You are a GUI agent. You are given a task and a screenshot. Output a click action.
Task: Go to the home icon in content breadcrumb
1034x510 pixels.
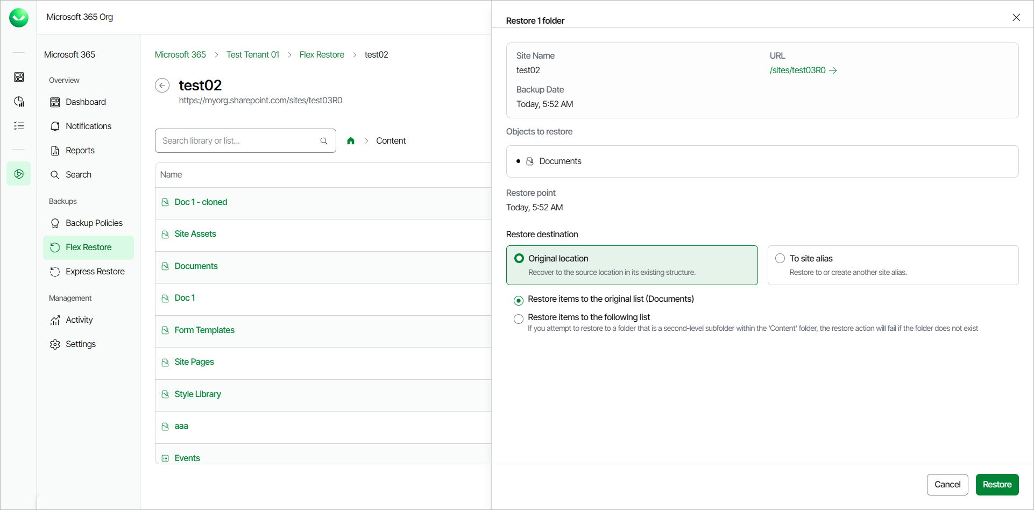click(x=351, y=141)
